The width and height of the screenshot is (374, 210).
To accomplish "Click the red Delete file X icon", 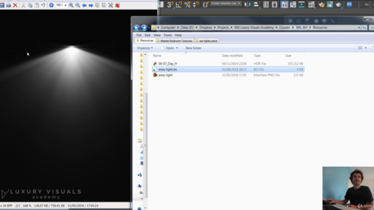I will tap(15, 5).
